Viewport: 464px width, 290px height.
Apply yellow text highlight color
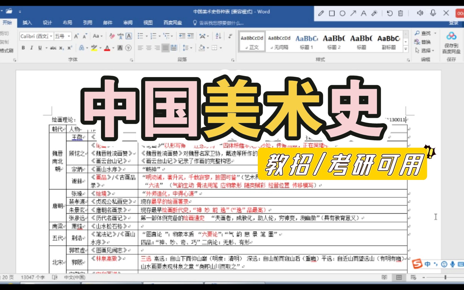point(94,48)
